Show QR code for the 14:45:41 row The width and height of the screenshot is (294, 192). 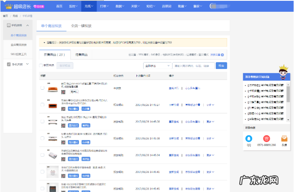[63, 176]
